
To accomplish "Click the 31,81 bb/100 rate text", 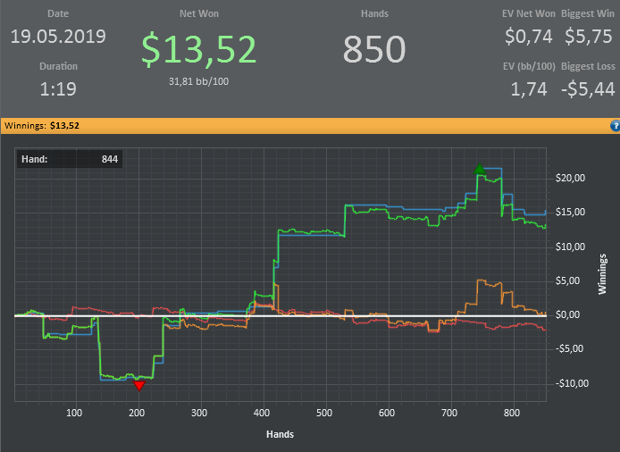I will pyautogui.click(x=199, y=81).
